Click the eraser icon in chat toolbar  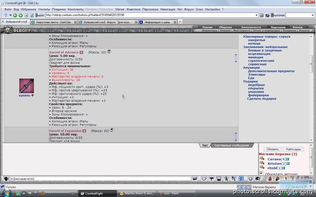(x=204, y=179)
